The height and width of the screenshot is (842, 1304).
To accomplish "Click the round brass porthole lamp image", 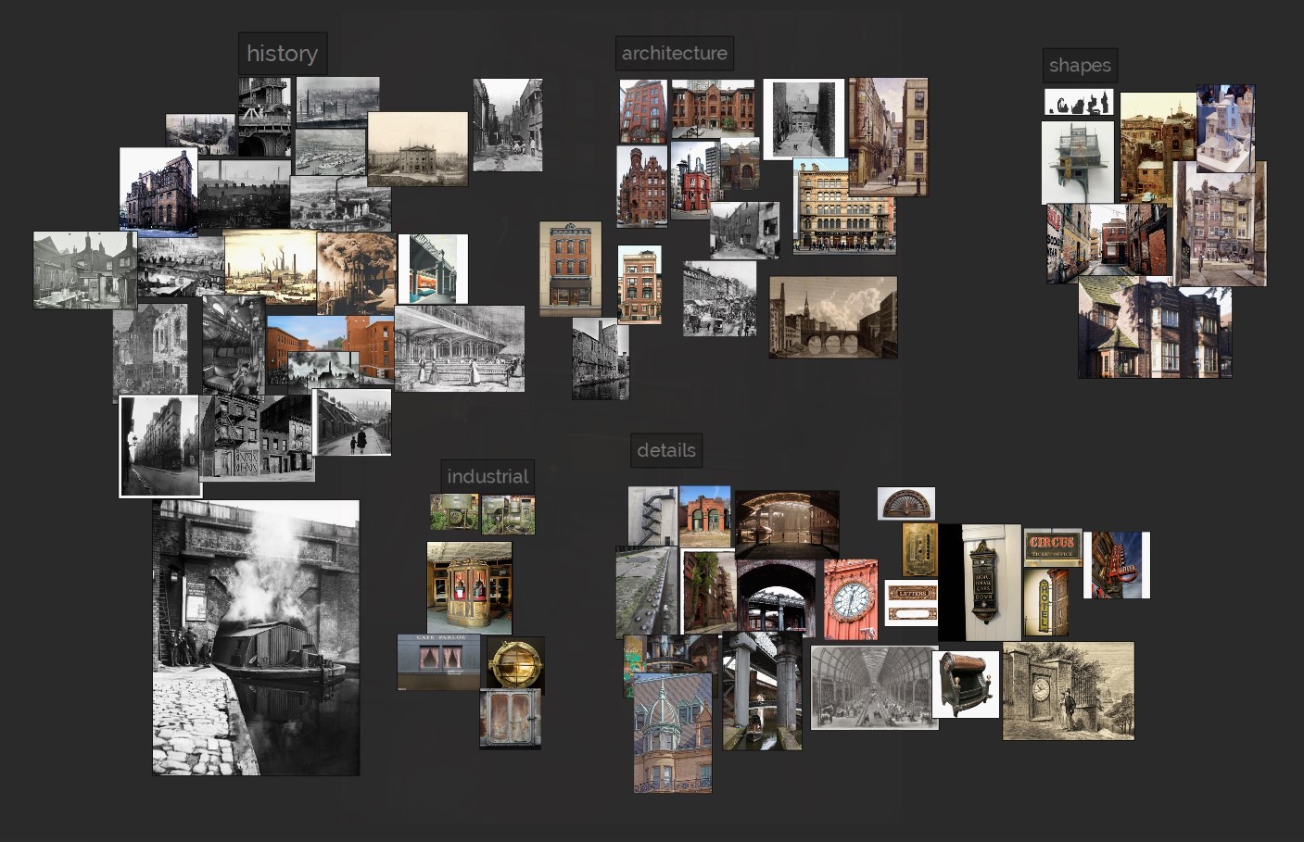I will click(x=514, y=663).
